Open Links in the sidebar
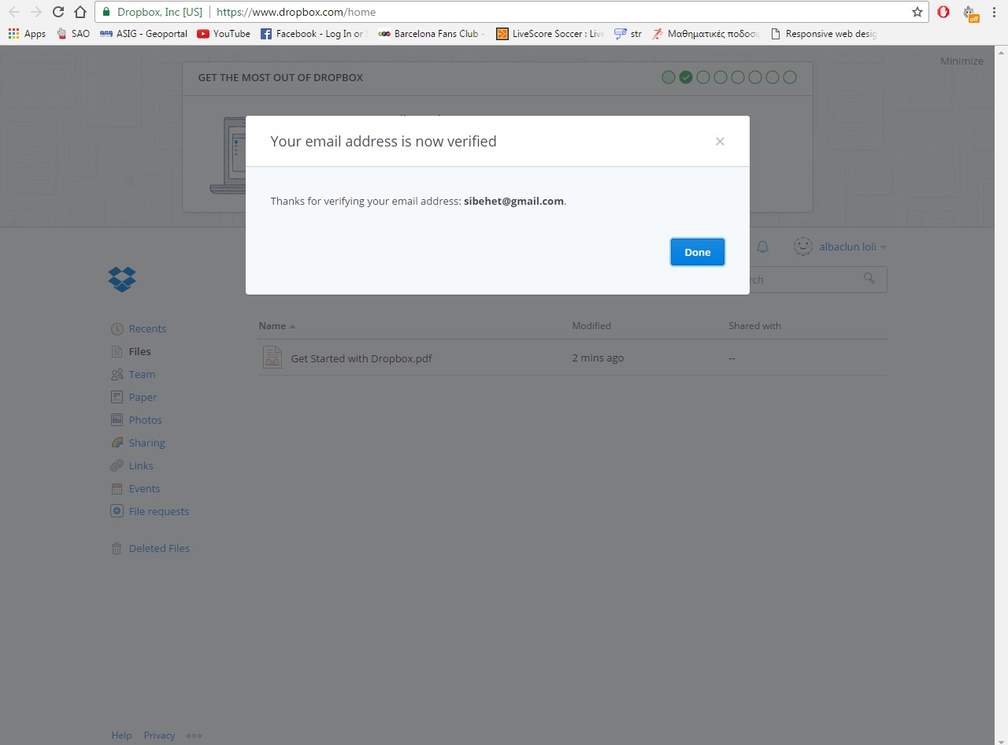Image resolution: width=1008 pixels, height=745 pixels. [141, 465]
